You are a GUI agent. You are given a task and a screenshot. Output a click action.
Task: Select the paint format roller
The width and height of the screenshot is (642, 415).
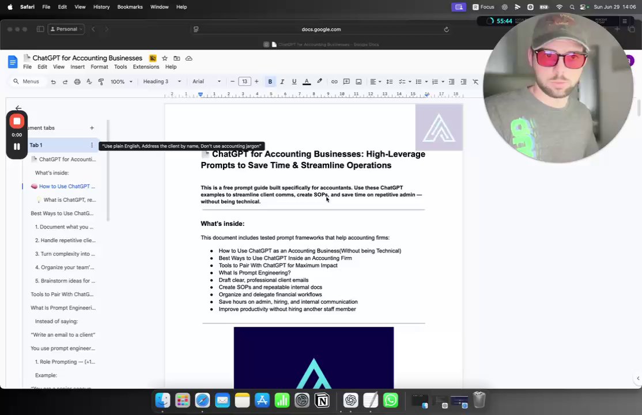(101, 81)
